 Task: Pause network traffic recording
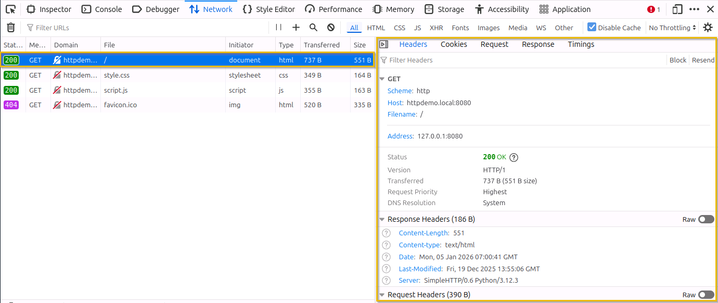278,27
